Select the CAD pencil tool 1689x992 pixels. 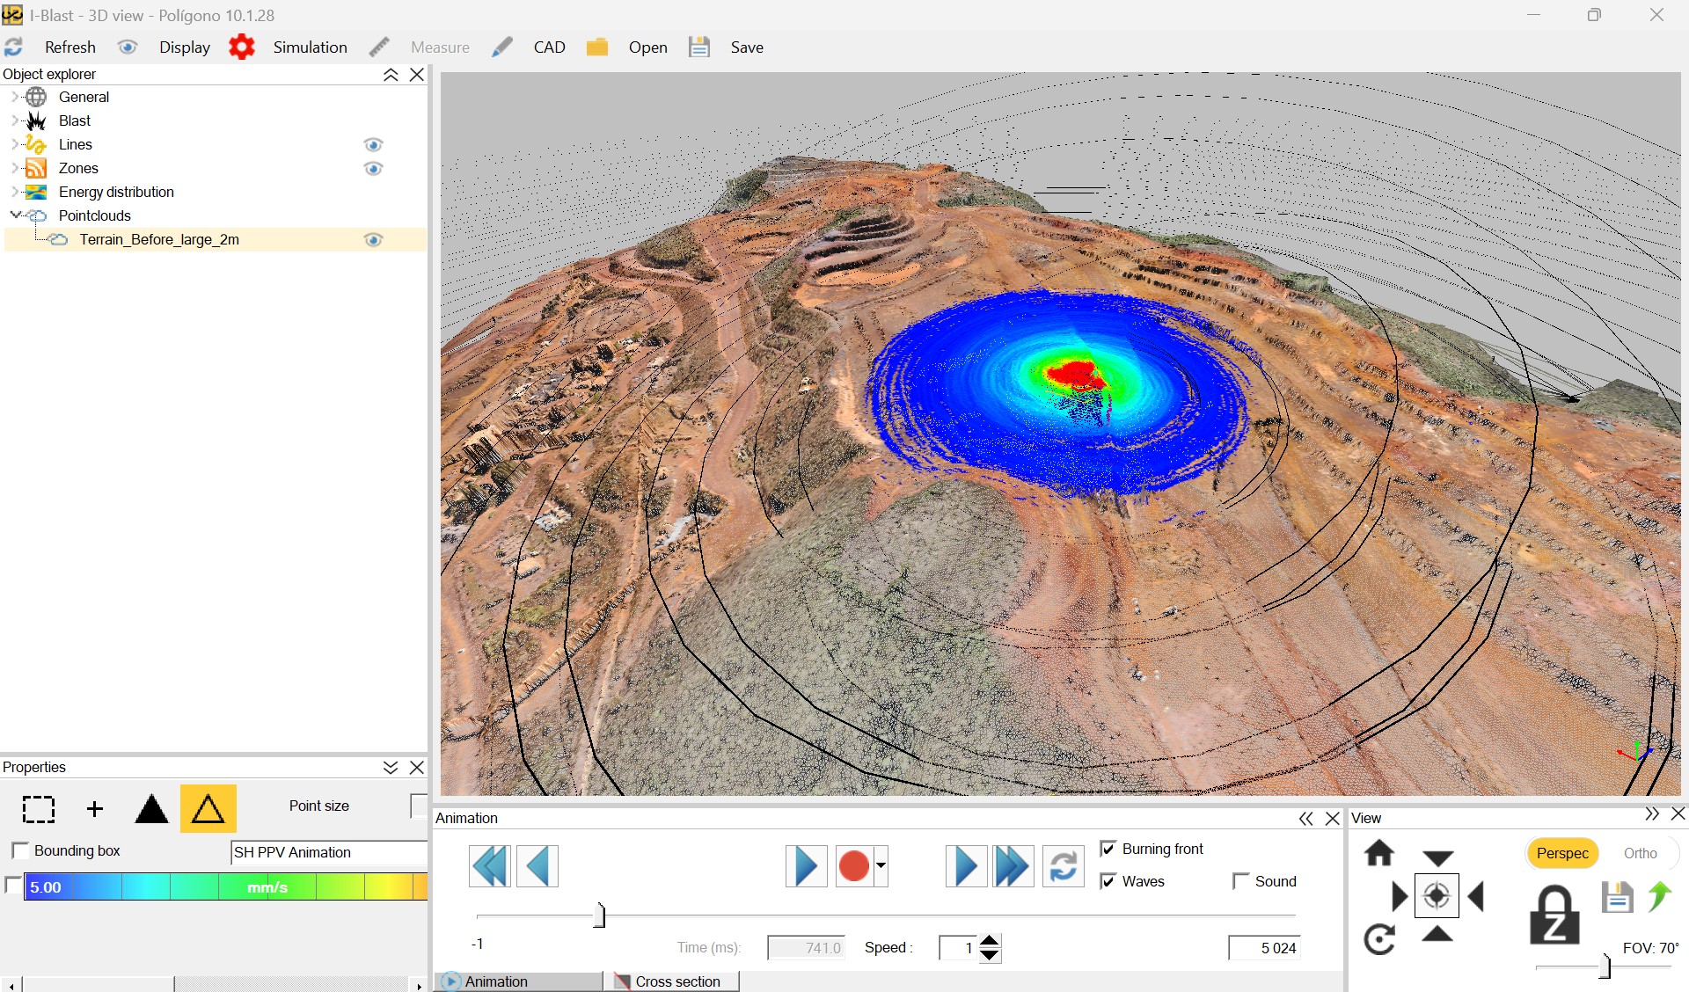tap(502, 47)
